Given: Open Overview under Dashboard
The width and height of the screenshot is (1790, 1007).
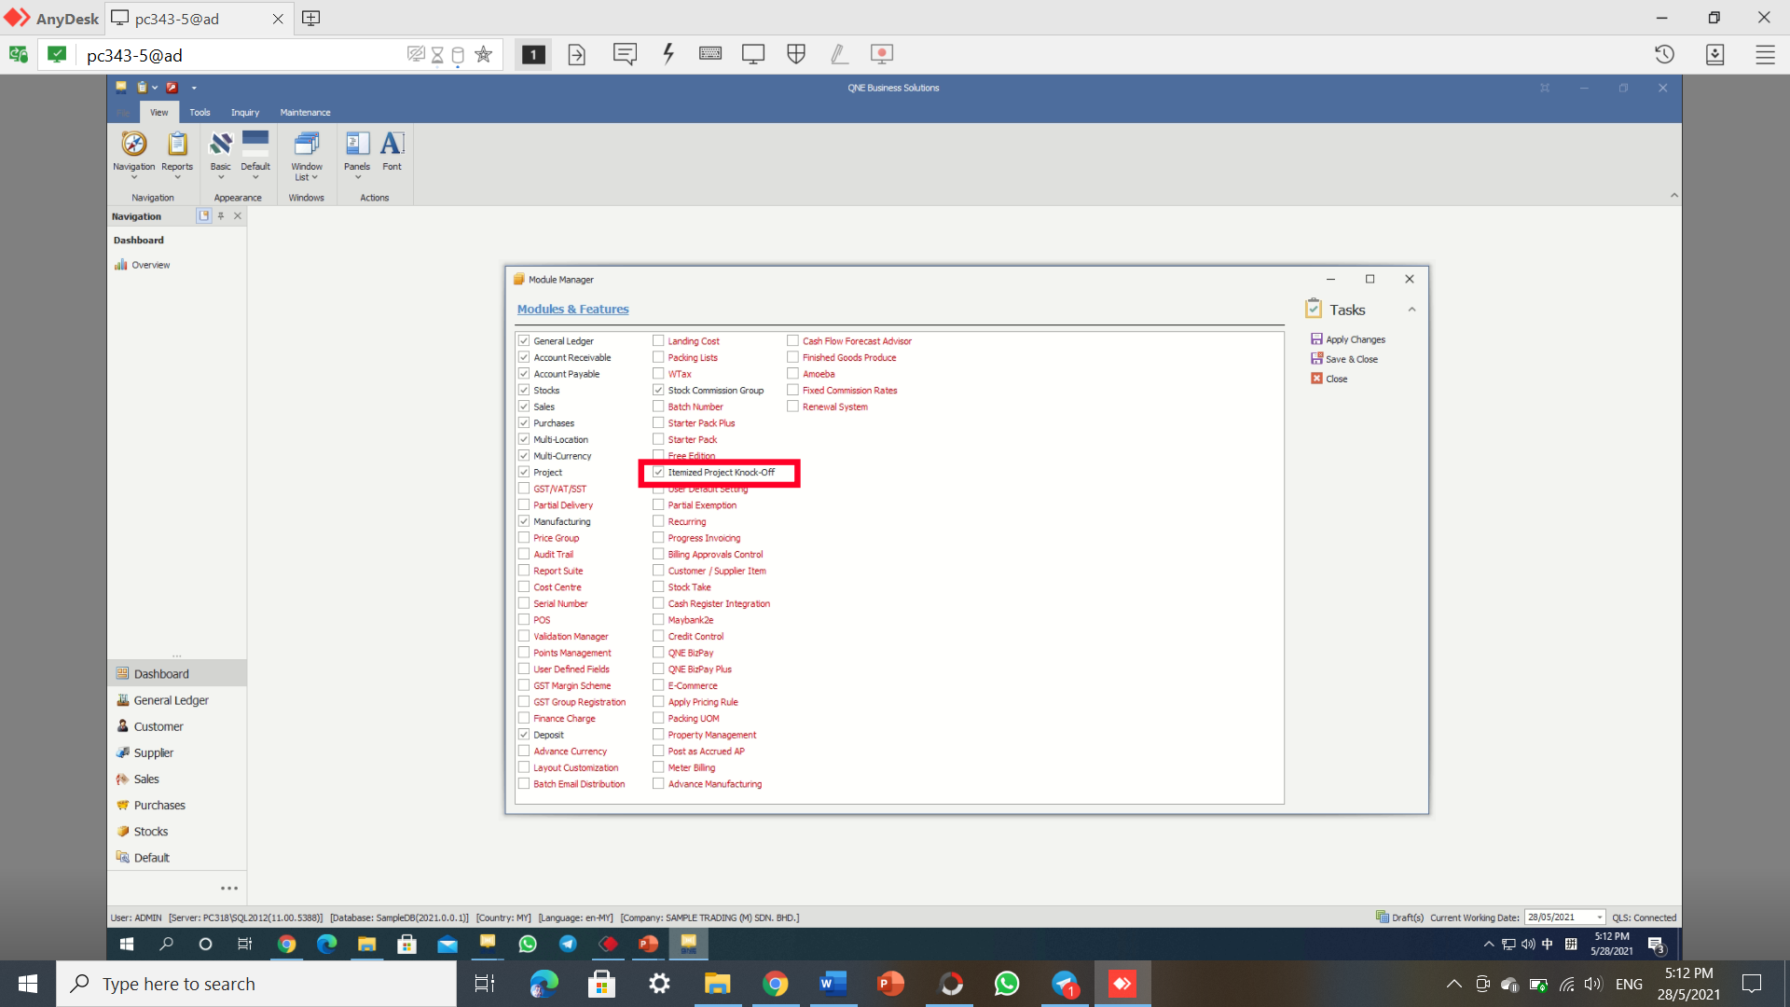Looking at the screenshot, I should coord(150,265).
